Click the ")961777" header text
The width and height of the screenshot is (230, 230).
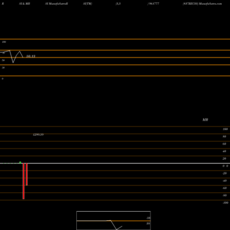pyautogui.click(x=153, y=4)
